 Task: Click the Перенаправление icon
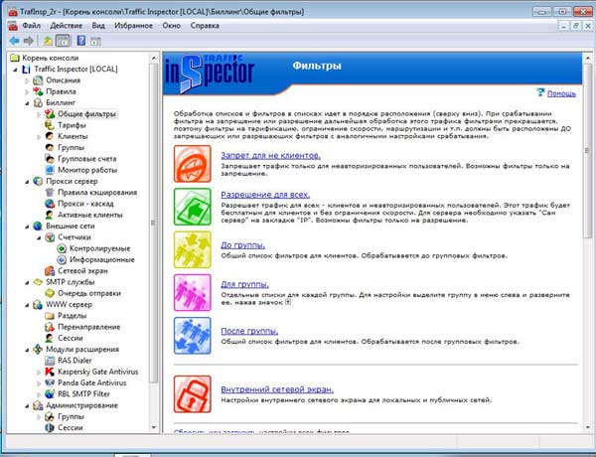point(50,327)
